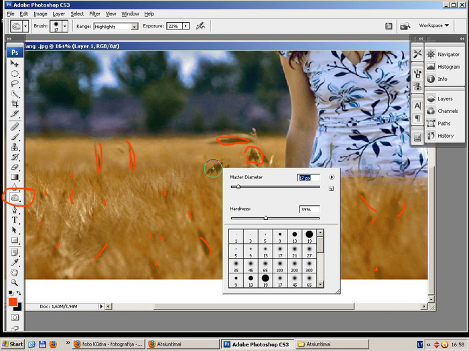Choose the Clone Stamp tool
Image resolution: width=469 pixels, height=351 pixels.
pyautogui.click(x=15, y=147)
